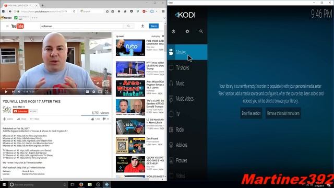Open new tab in Firefox
This screenshot has height=188, width=334.
pyautogui.click(x=43, y=5)
